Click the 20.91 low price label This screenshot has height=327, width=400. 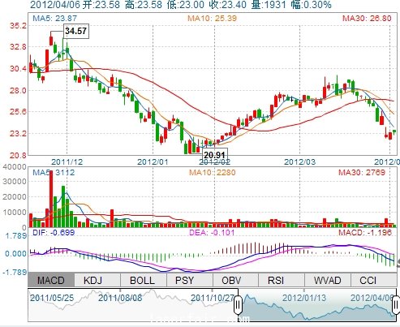click(x=214, y=155)
